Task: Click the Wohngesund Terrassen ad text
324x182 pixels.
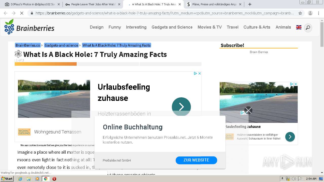Action: click(58, 132)
